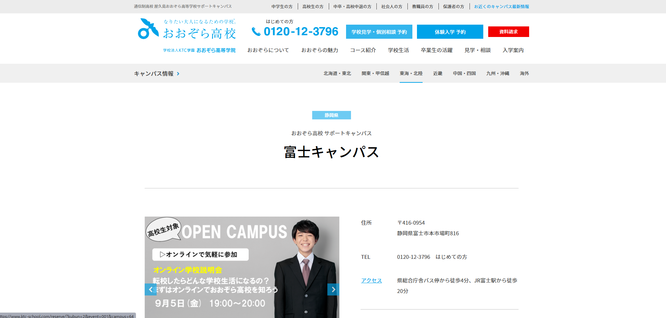Click the 保護者の方 top link
The height and width of the screenshot is (318, 666).
coord(453,6)
